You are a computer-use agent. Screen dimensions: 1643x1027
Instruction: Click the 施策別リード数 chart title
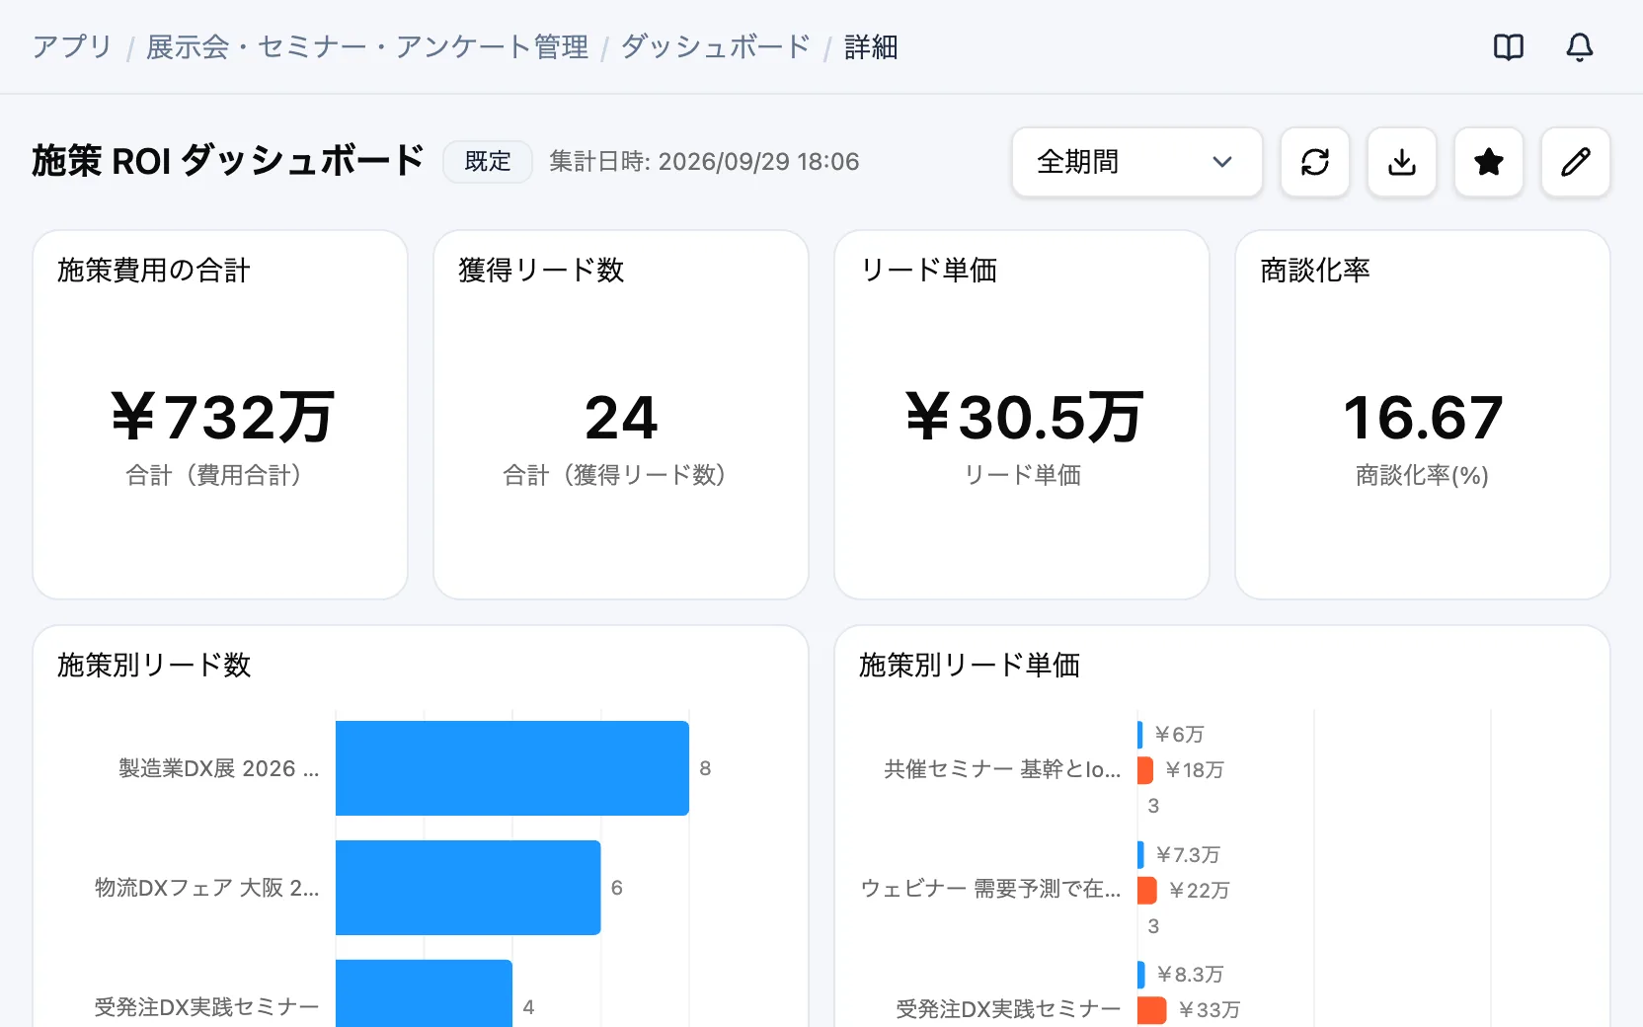pyautogui.click(x=154, y=666)
